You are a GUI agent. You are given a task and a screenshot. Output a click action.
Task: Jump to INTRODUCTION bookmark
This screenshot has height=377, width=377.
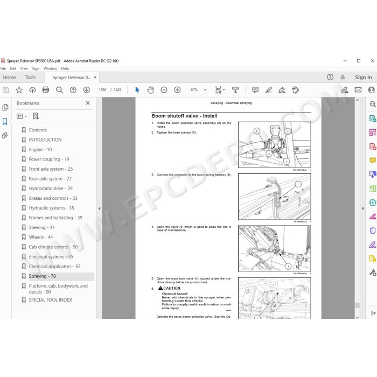click(45, 139)
